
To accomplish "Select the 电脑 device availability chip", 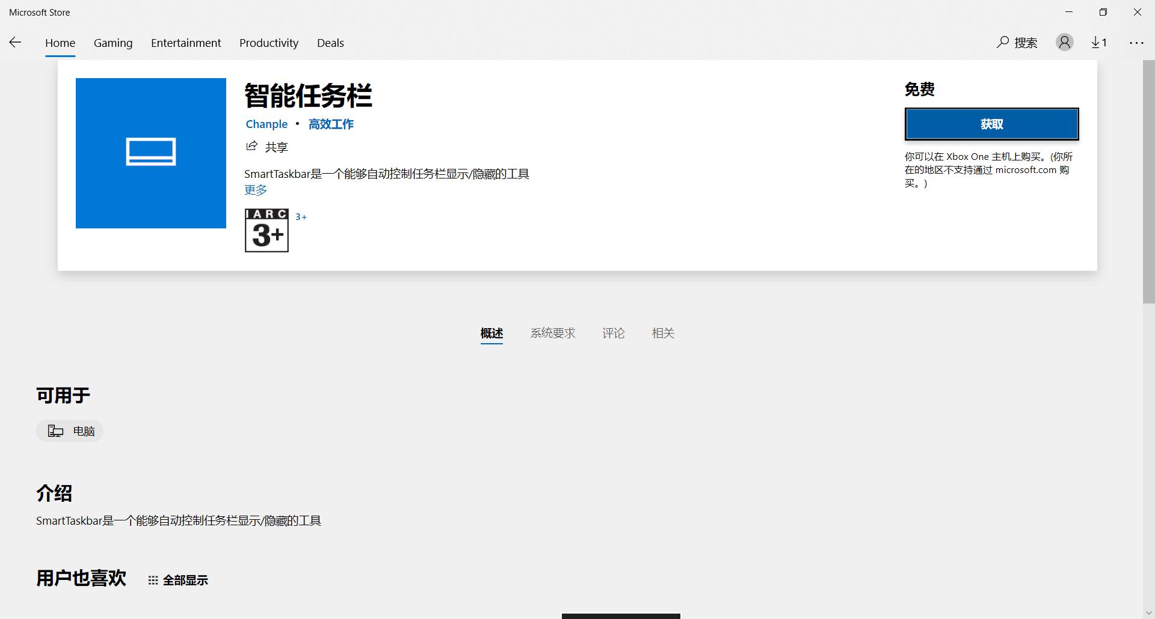I will 69,430.
